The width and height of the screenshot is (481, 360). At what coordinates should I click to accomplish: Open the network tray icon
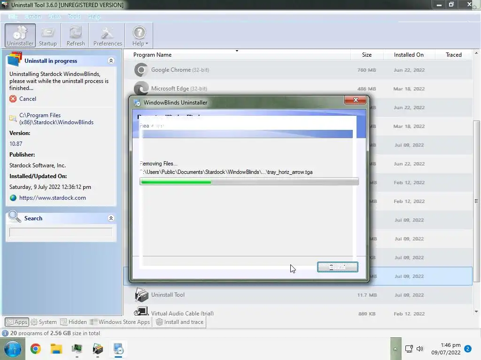[409, 349]
